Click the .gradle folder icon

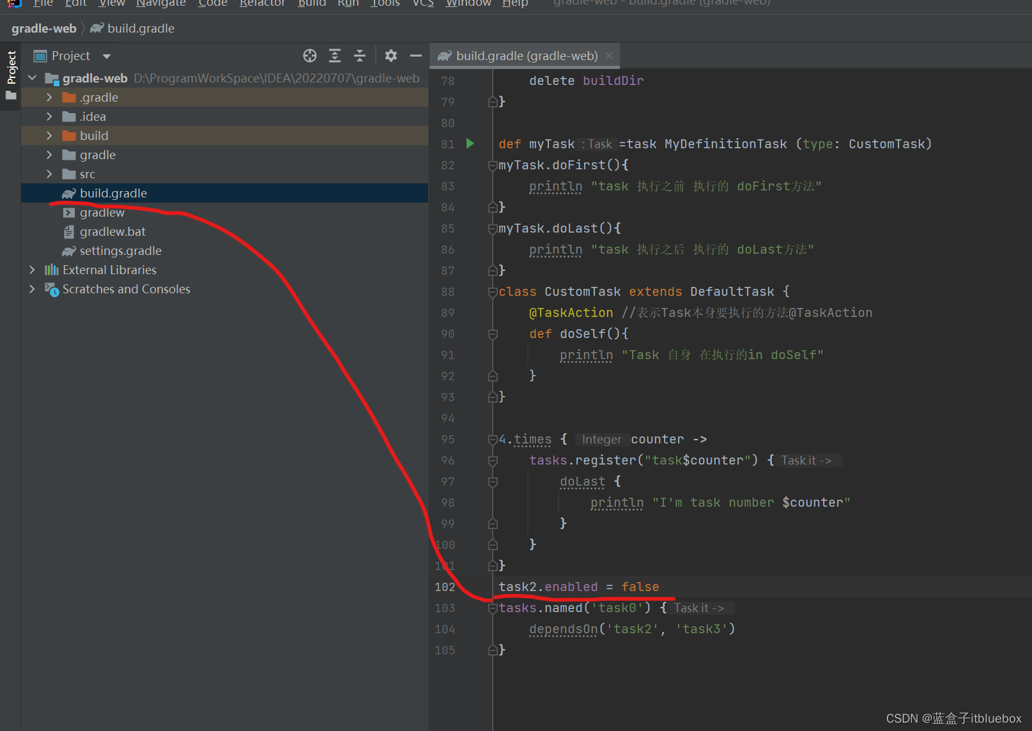69,97
